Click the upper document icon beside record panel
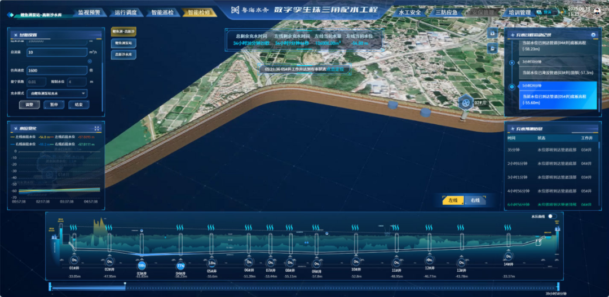 coord(493,33)
